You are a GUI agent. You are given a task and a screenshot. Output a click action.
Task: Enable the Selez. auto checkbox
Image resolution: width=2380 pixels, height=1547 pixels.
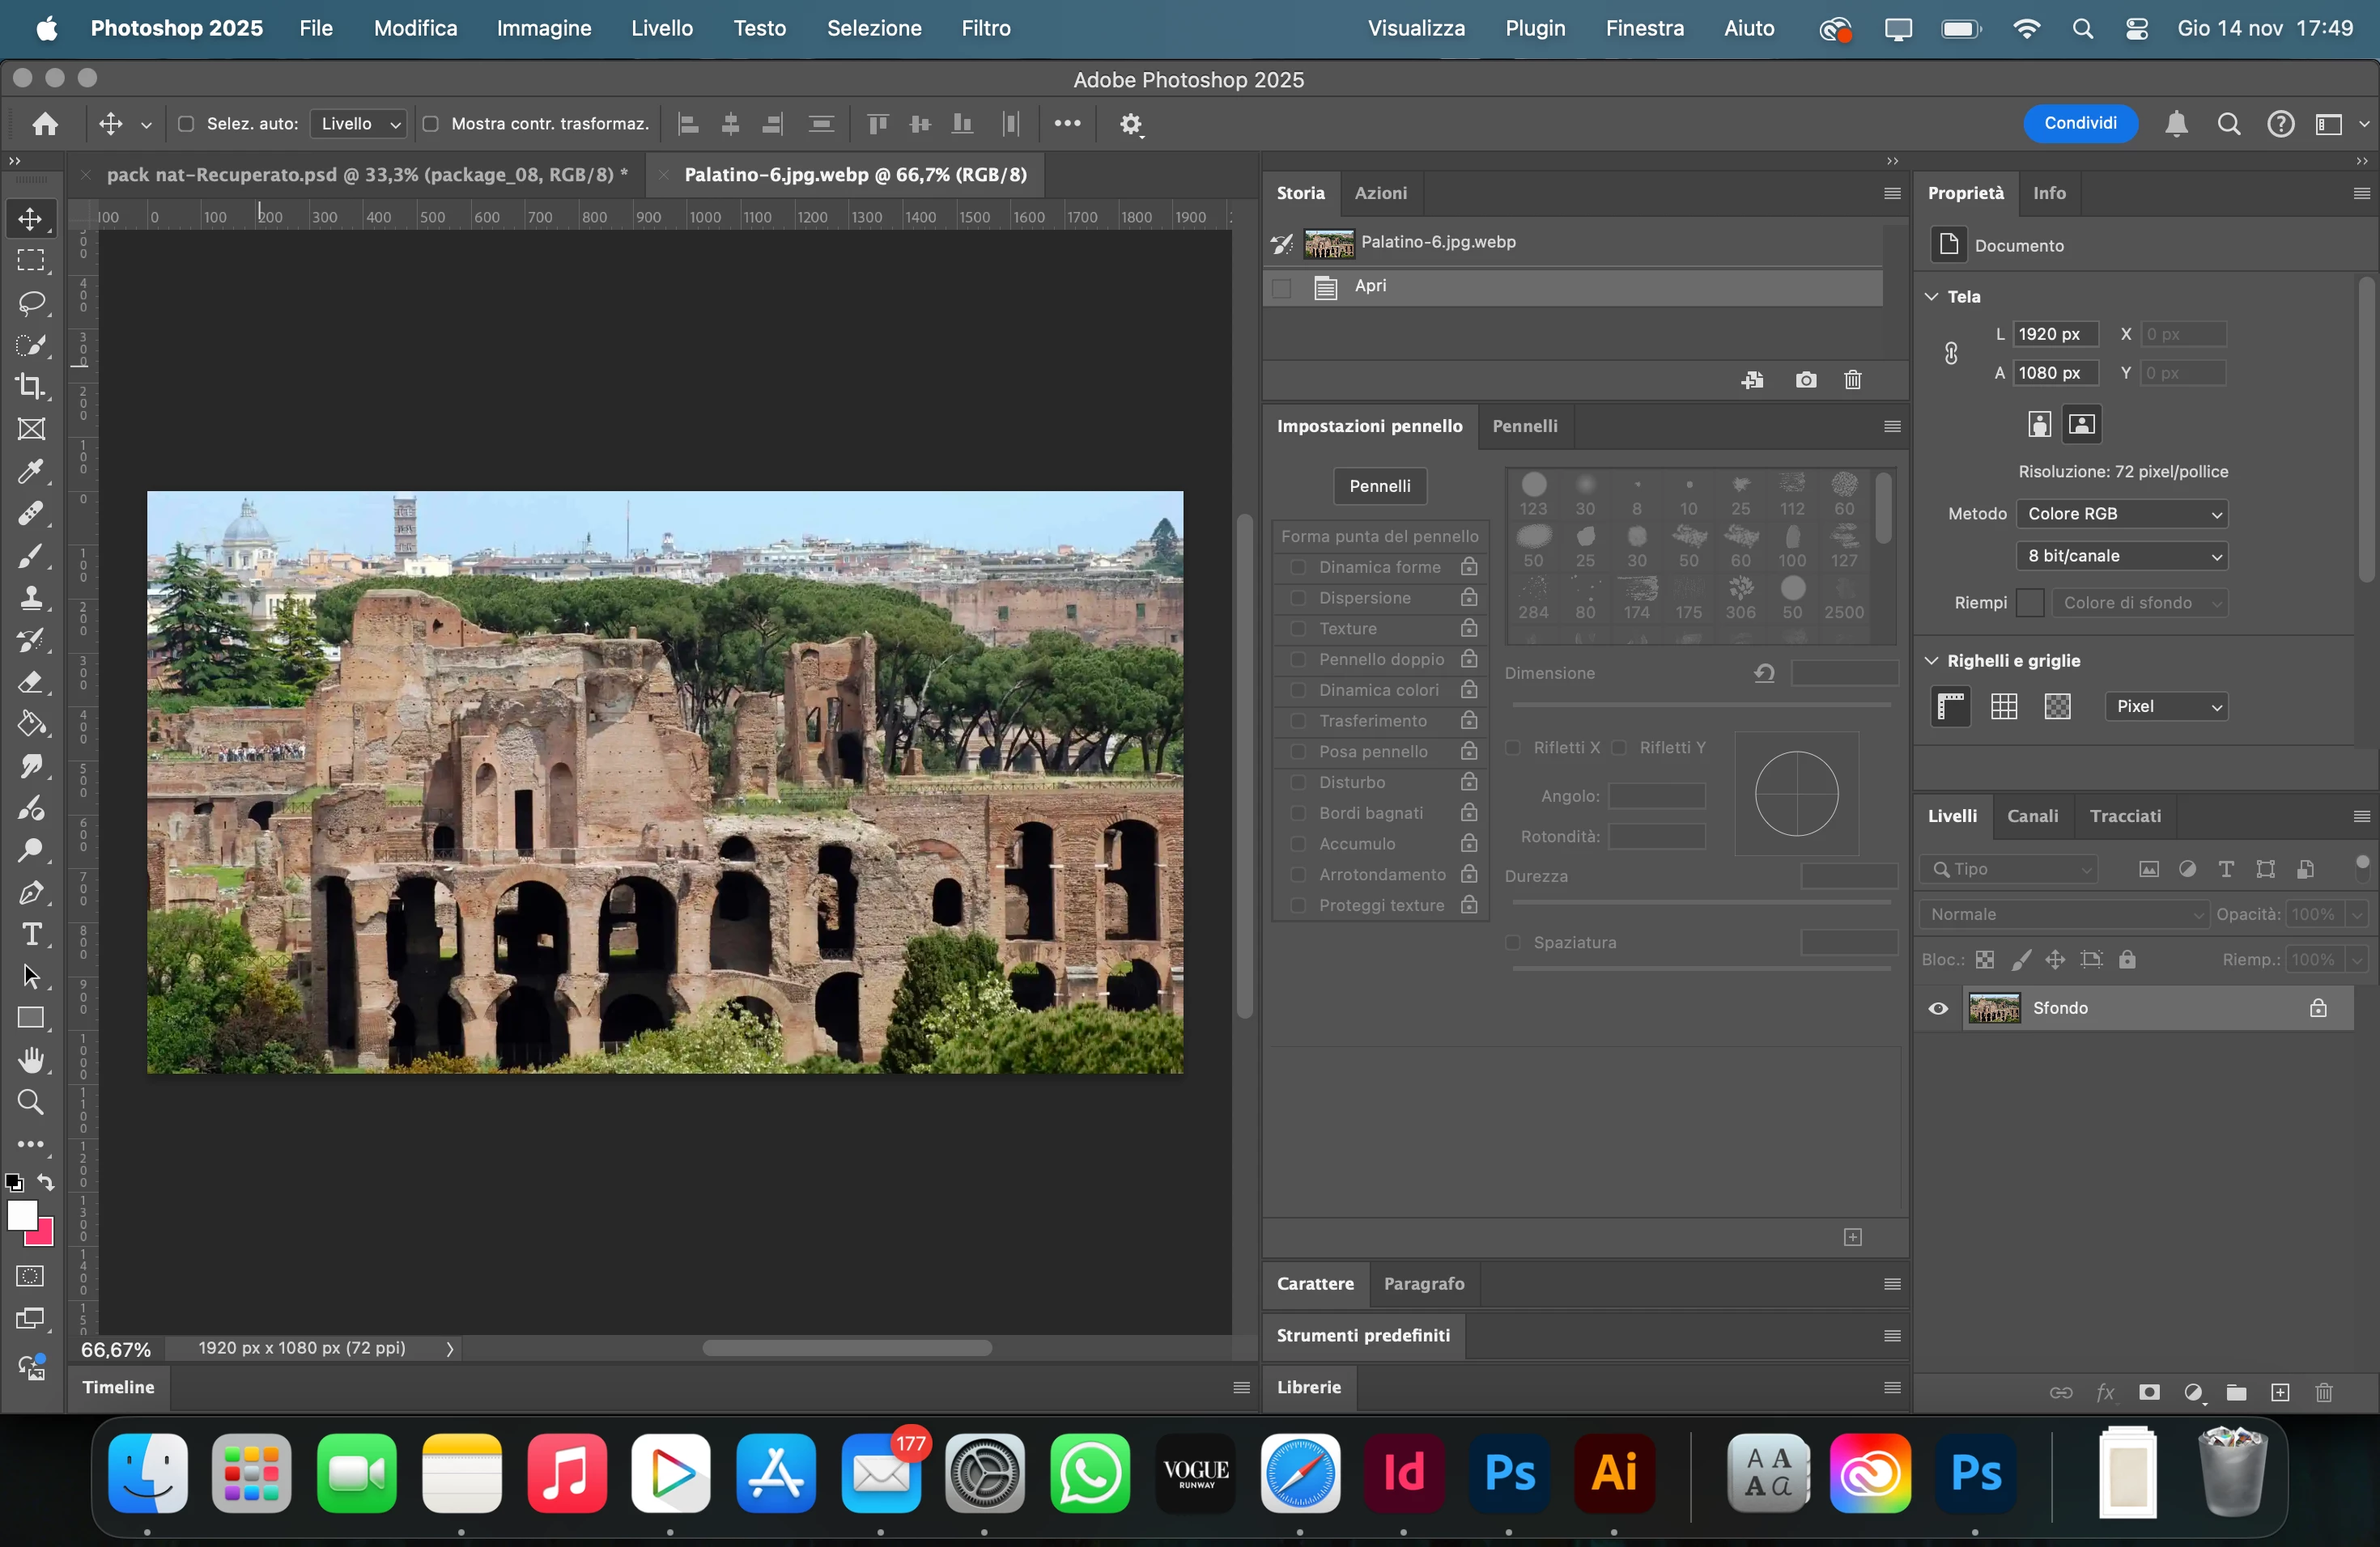click(185, 124)
